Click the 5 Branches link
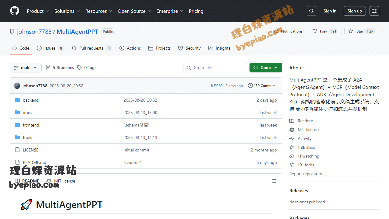Screen dimensions: 389x219 60,68
